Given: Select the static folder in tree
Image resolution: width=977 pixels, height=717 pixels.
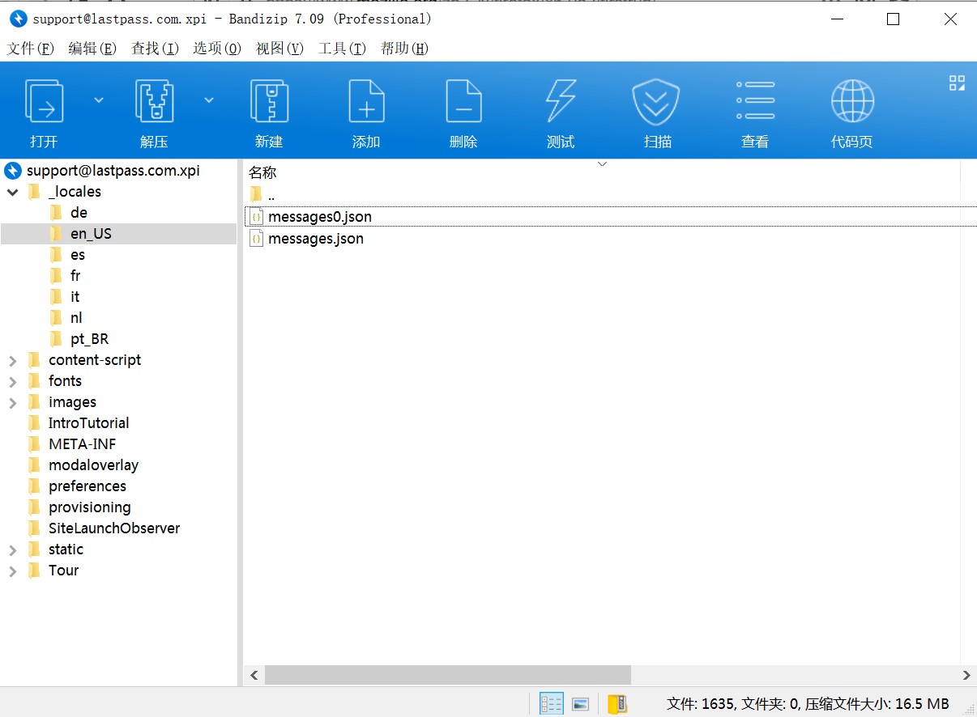Looking at the screenshot, I should point(66,549).
